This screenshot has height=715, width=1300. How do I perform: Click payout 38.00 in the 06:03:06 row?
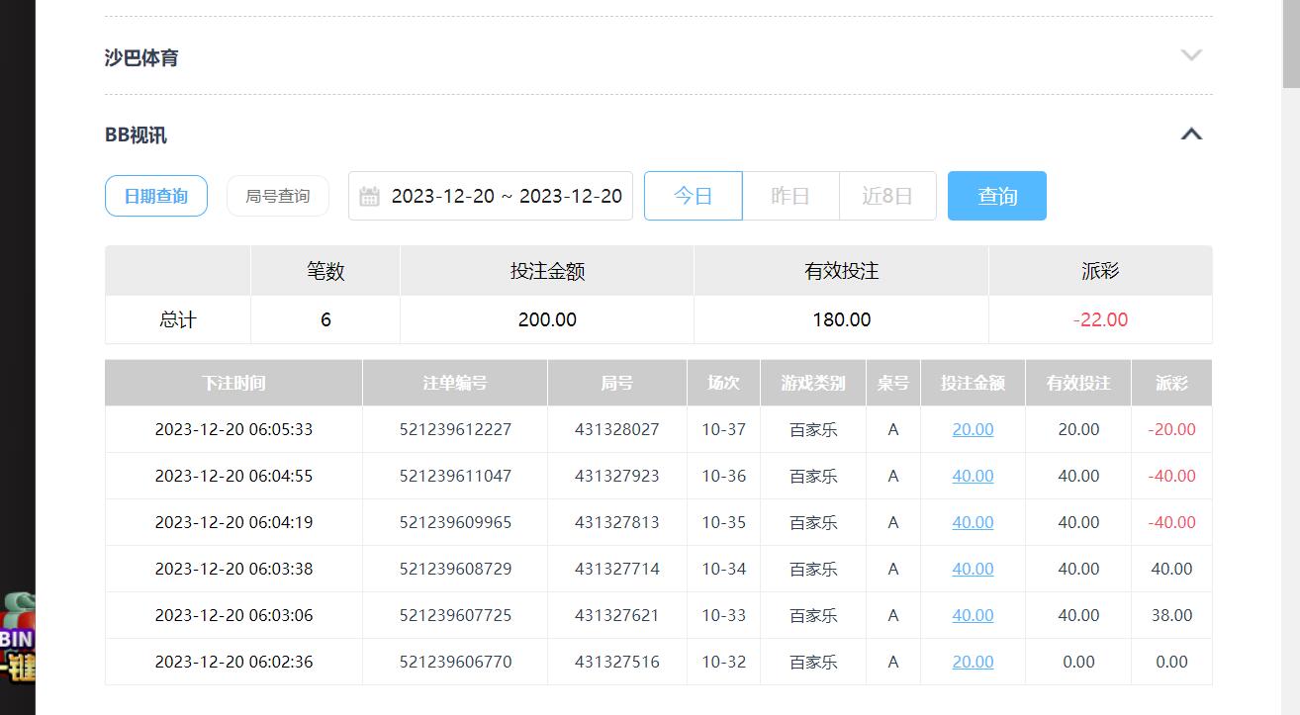(x=1171, y=615)
